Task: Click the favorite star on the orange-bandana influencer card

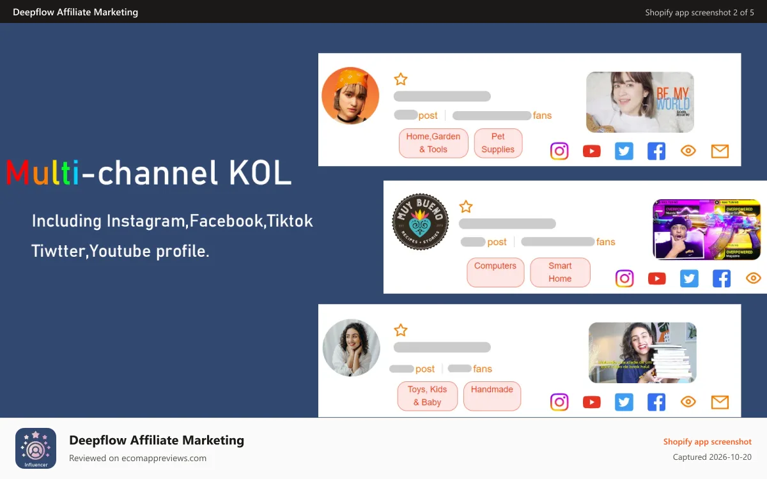Action: (401, 79)
